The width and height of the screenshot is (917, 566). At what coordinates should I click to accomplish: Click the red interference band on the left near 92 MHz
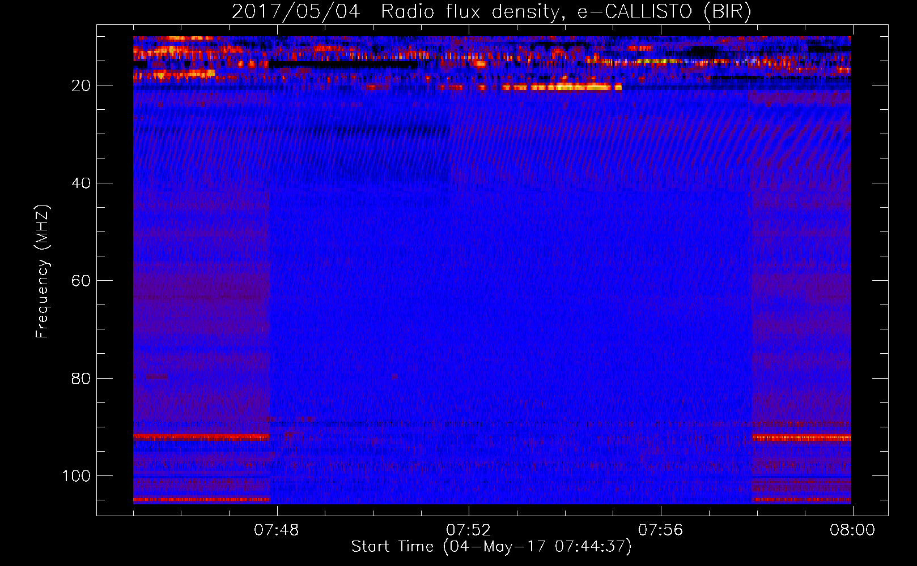201,437
